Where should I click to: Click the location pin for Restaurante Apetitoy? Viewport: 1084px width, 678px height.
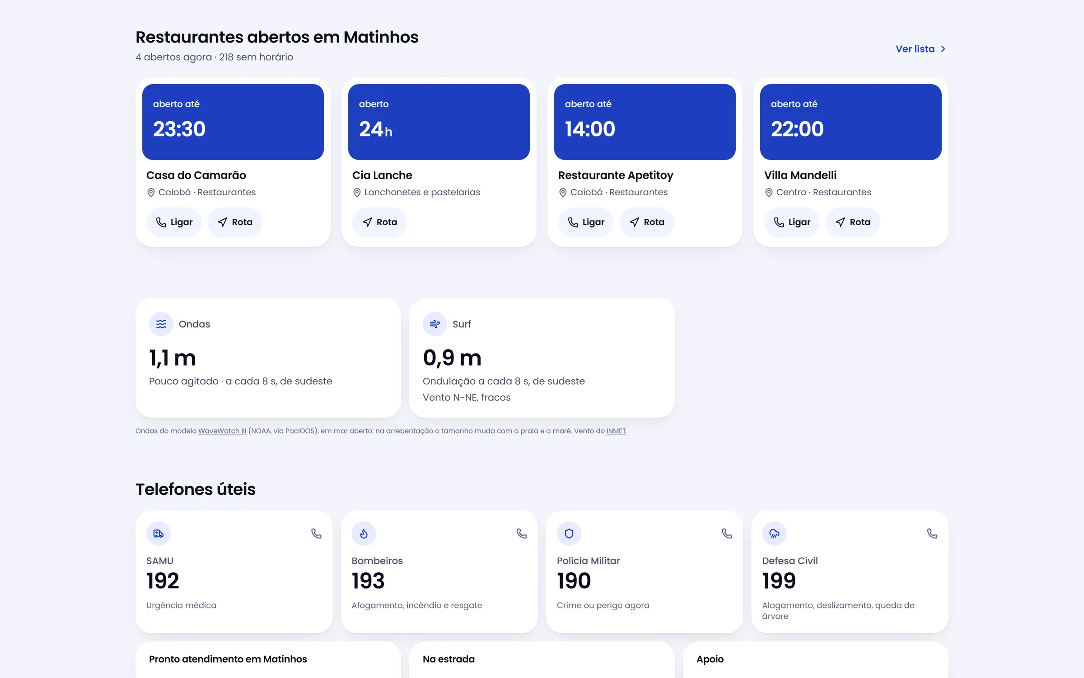(x=563, y=193)
